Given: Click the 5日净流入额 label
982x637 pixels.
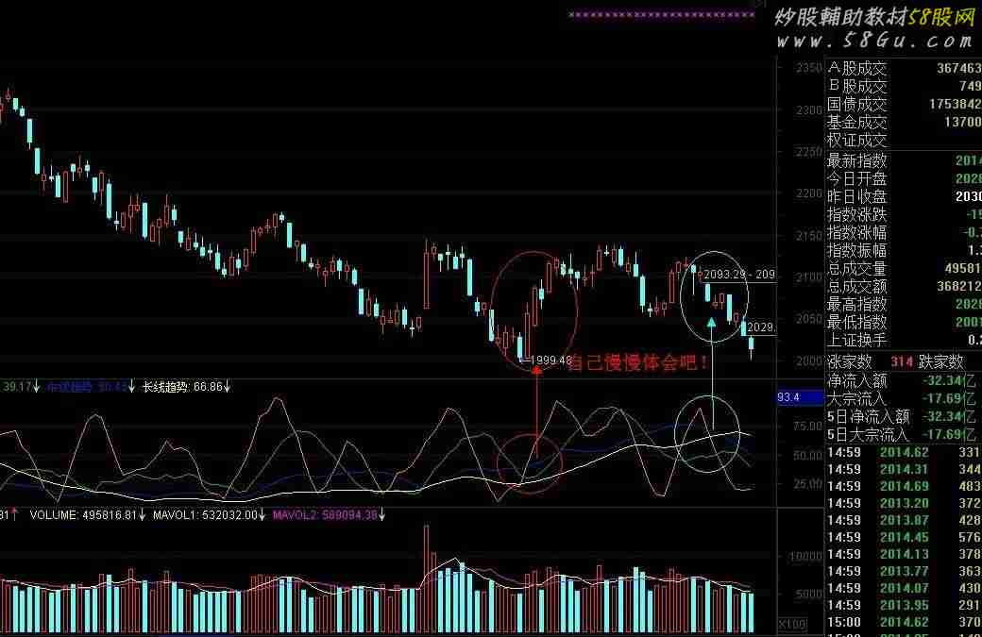Looking at the screenshot, I should click(x=868, y=416).
